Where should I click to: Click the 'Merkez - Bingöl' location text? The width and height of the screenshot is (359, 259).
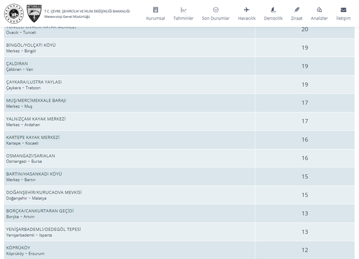point(21,51)
